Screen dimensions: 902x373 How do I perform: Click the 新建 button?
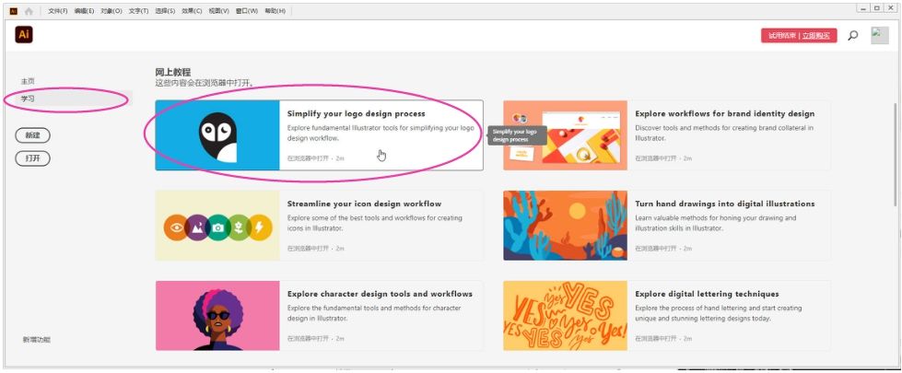tap(33, 135)
